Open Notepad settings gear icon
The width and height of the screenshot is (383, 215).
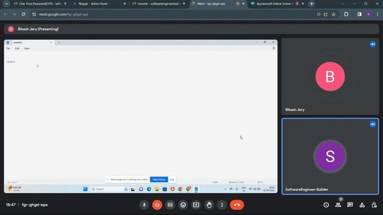[273, 48]
